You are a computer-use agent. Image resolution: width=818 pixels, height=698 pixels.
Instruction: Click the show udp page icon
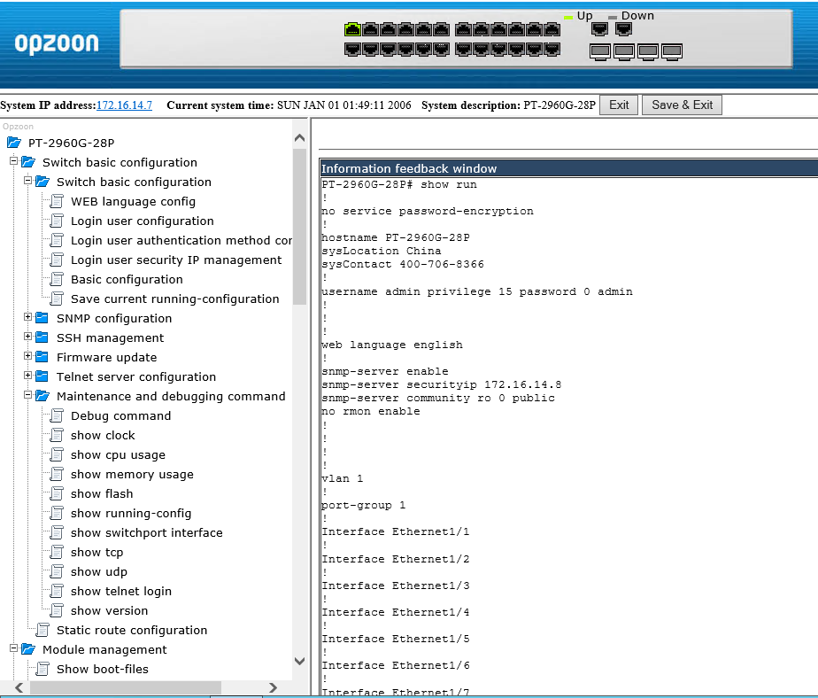click(57, 571)
